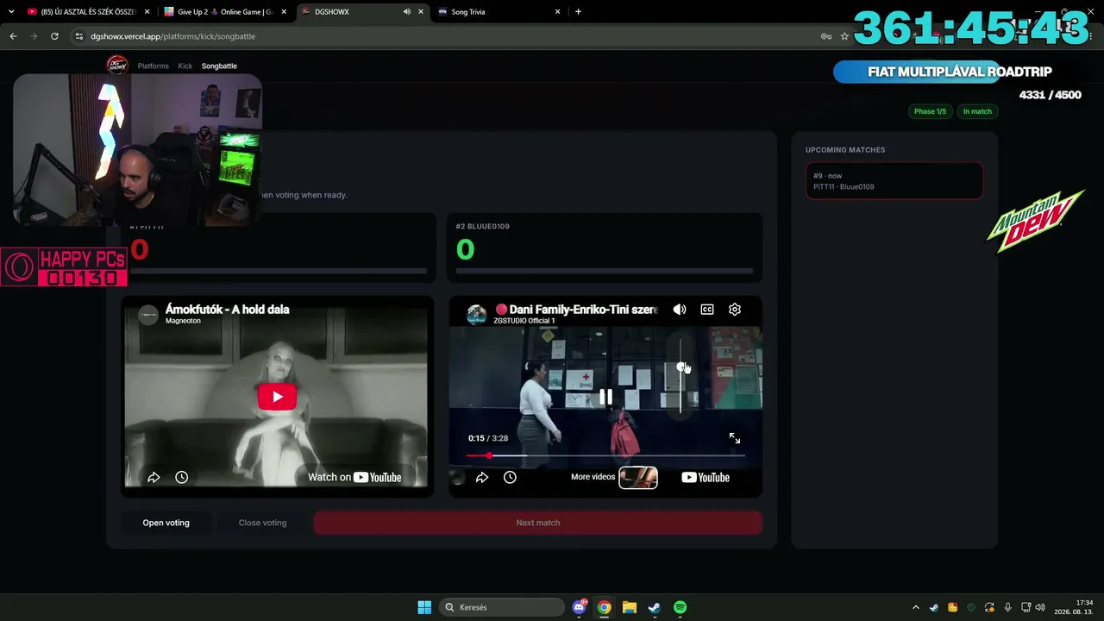The height and width of the screenshot is (621, 1104).
Task: Share the Ámokfutók video
Action: coord(154,477)
